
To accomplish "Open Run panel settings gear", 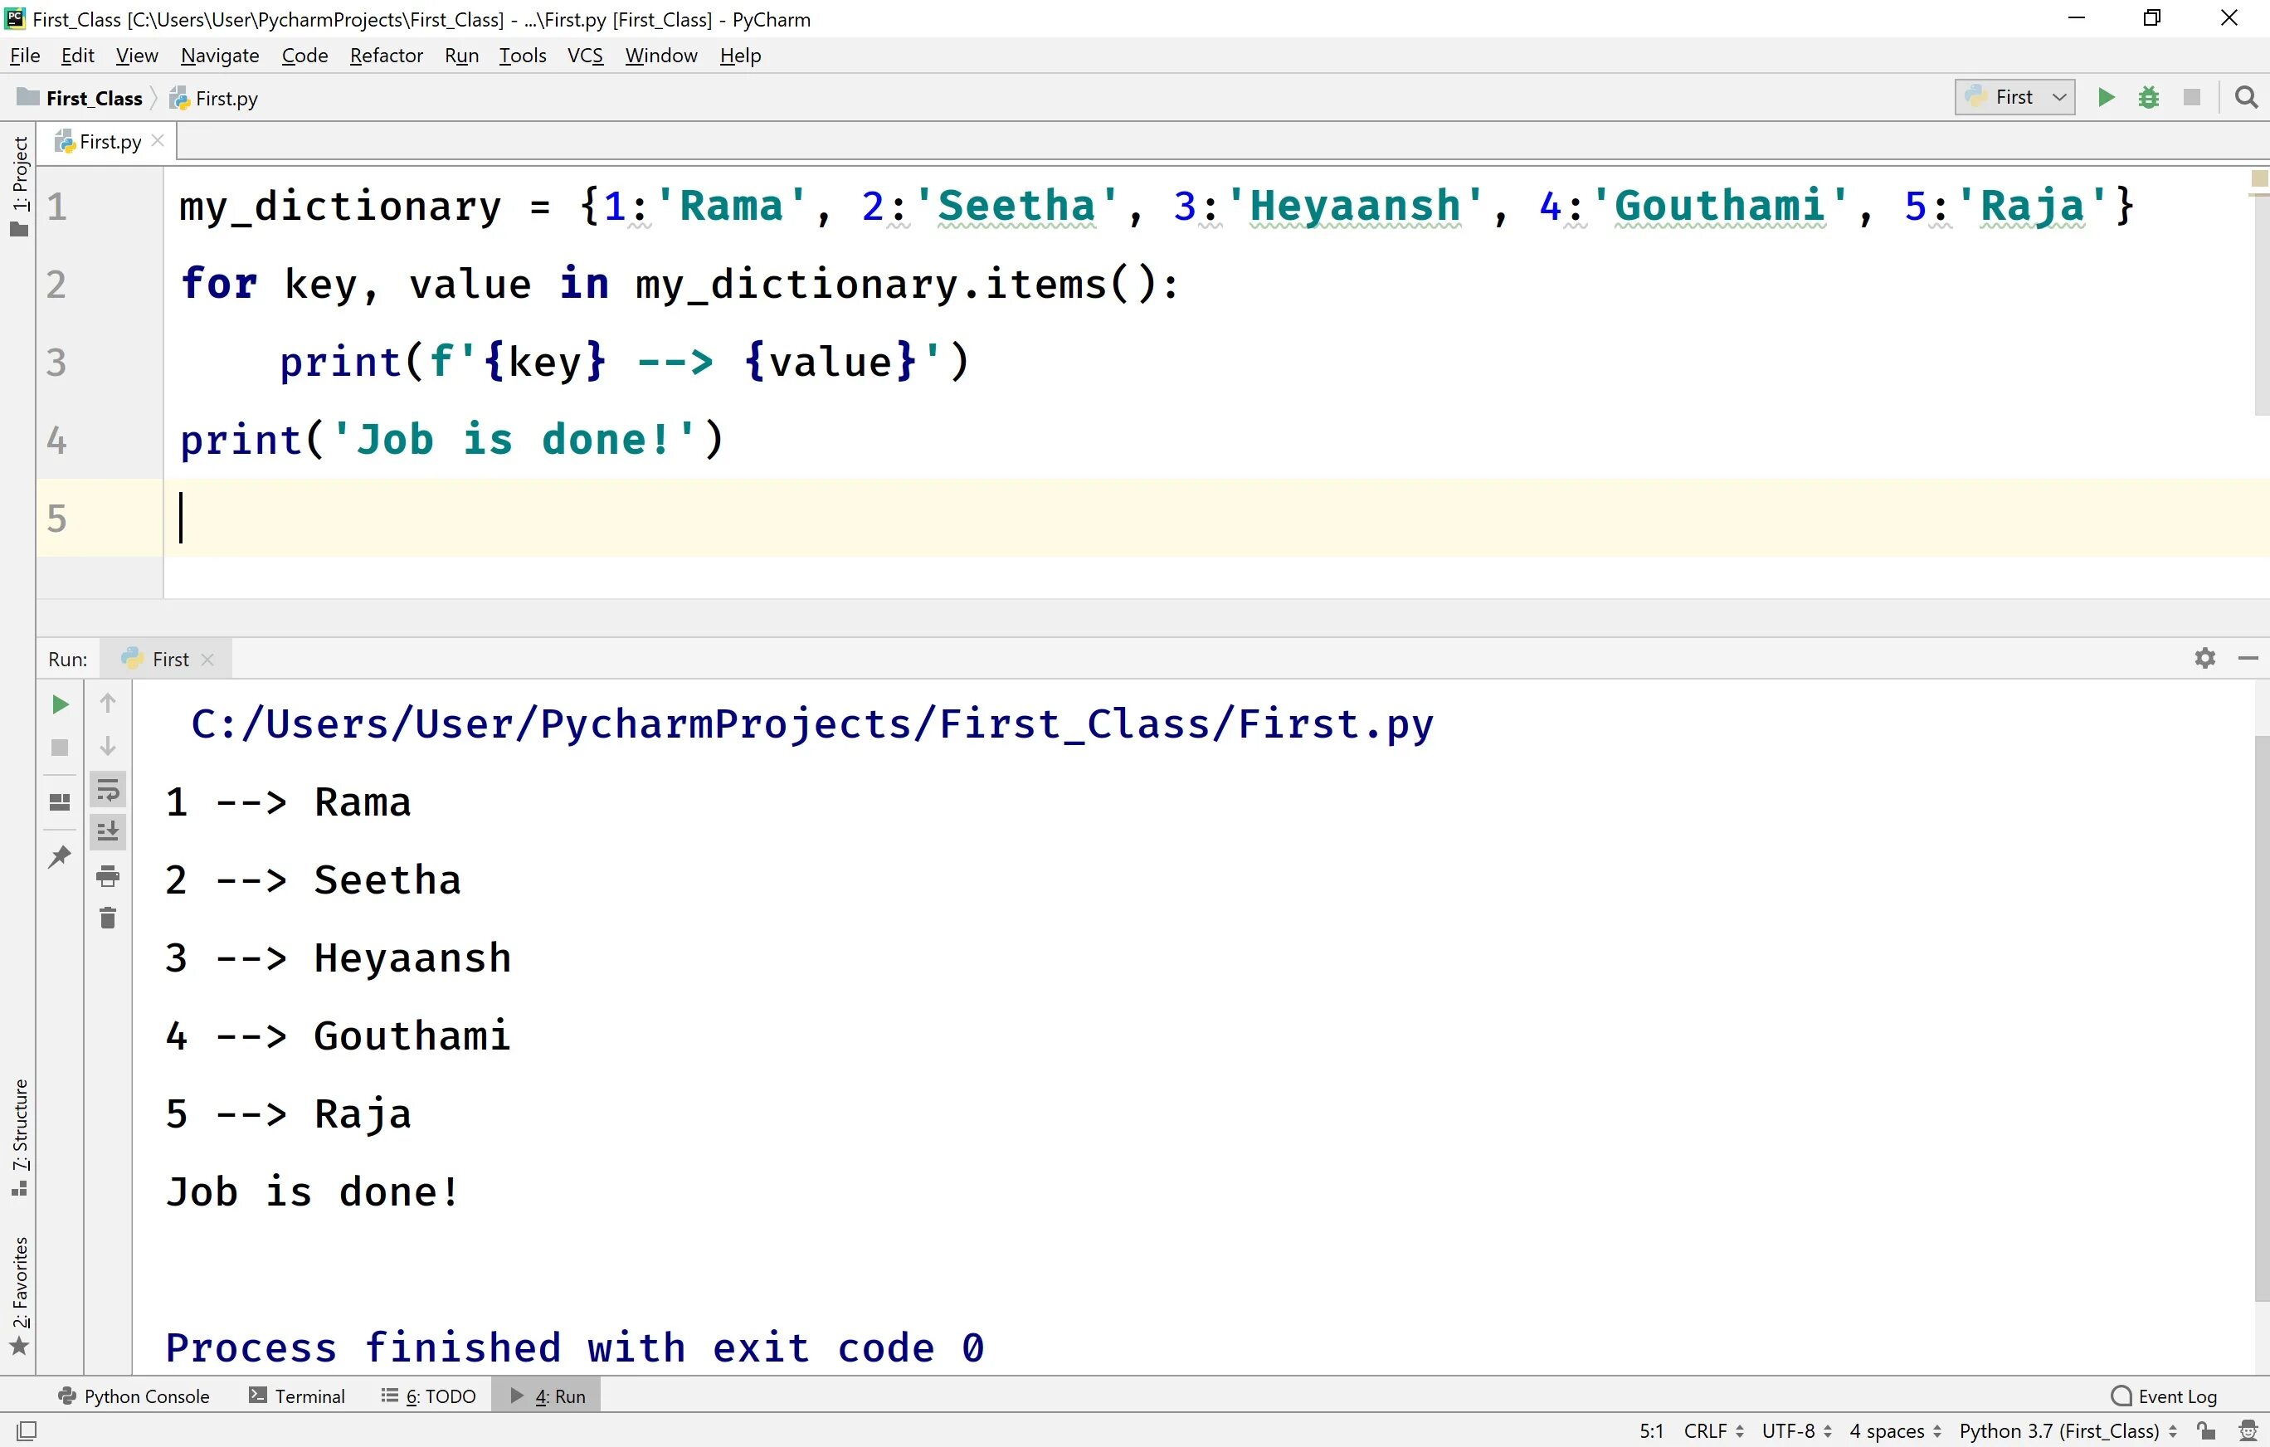I will (2204, 658).
